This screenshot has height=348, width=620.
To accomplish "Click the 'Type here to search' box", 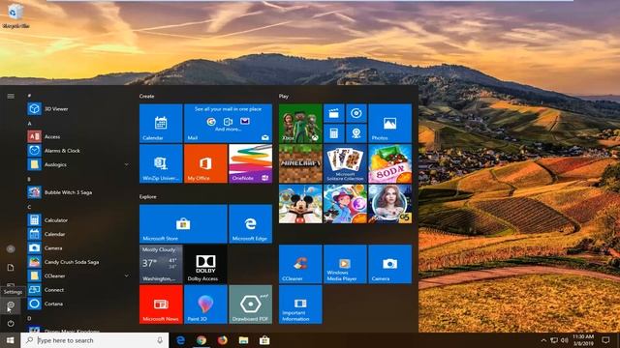I will [95, 340].
